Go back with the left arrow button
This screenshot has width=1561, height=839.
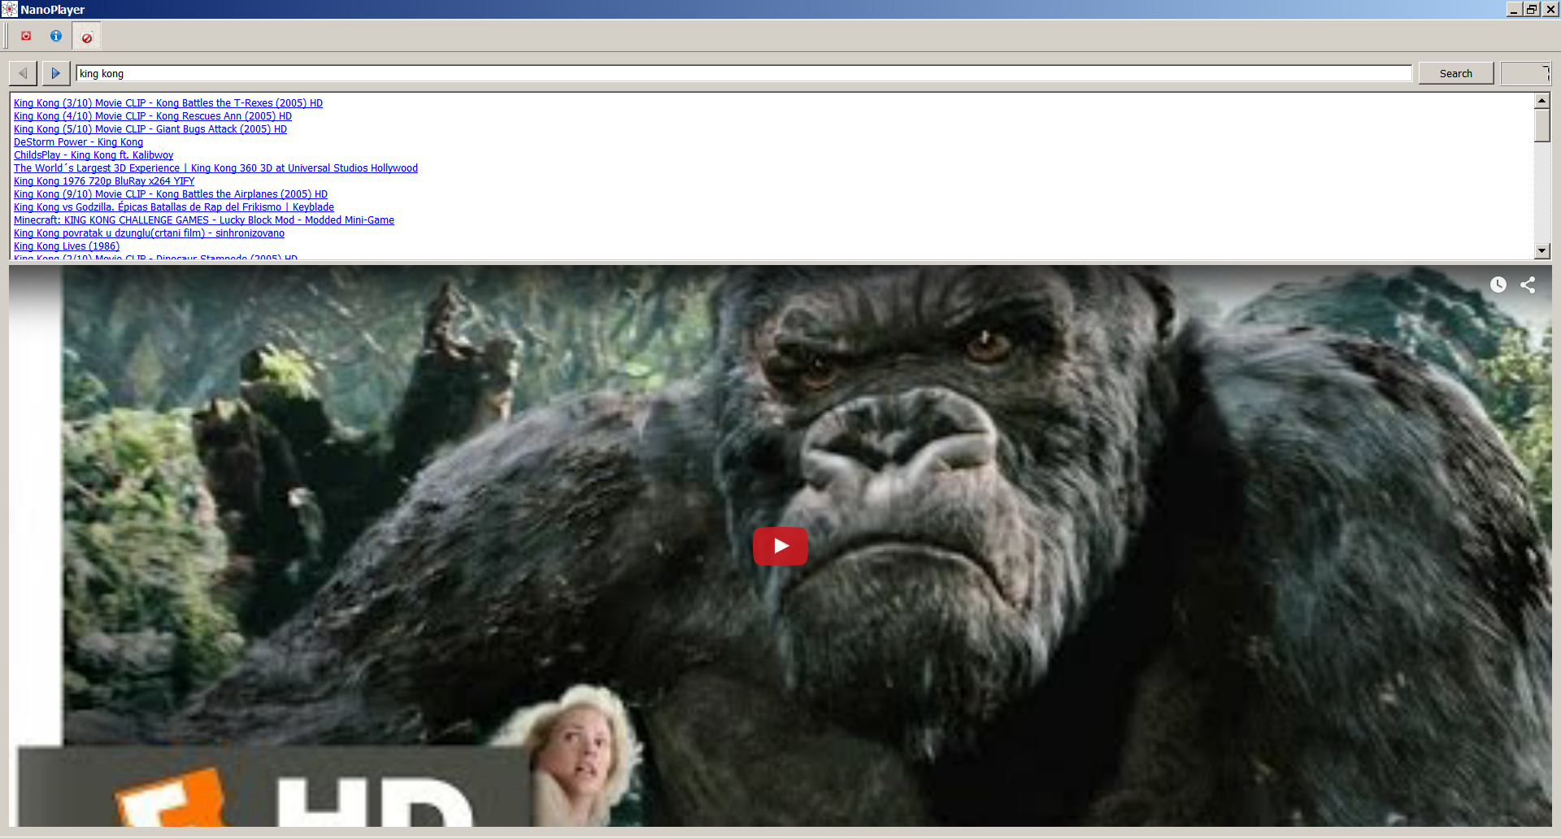[23, 73]
